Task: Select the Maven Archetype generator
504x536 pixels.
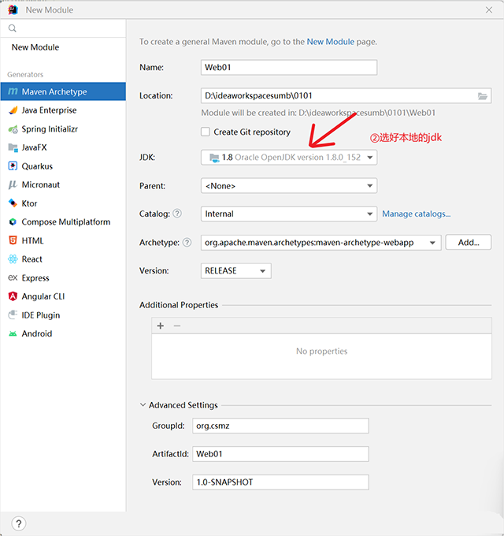Action: point(54,91)
